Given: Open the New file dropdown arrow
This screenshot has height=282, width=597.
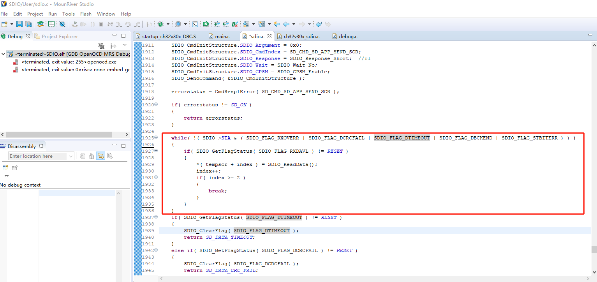Looking at the screenshot, I should click(x=12, y=24).
